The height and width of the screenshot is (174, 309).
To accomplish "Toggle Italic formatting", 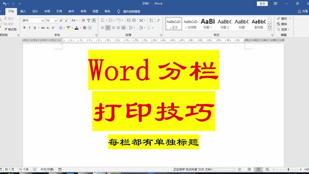I will (29, 28).
